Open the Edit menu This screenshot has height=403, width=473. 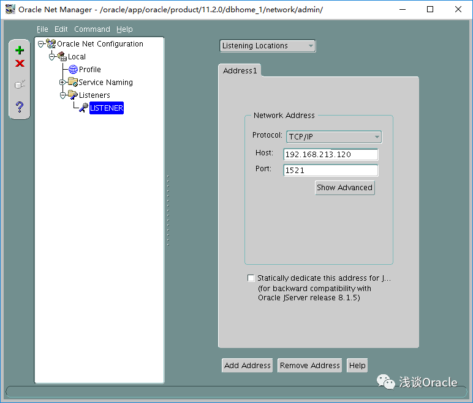tap(61, 29)
